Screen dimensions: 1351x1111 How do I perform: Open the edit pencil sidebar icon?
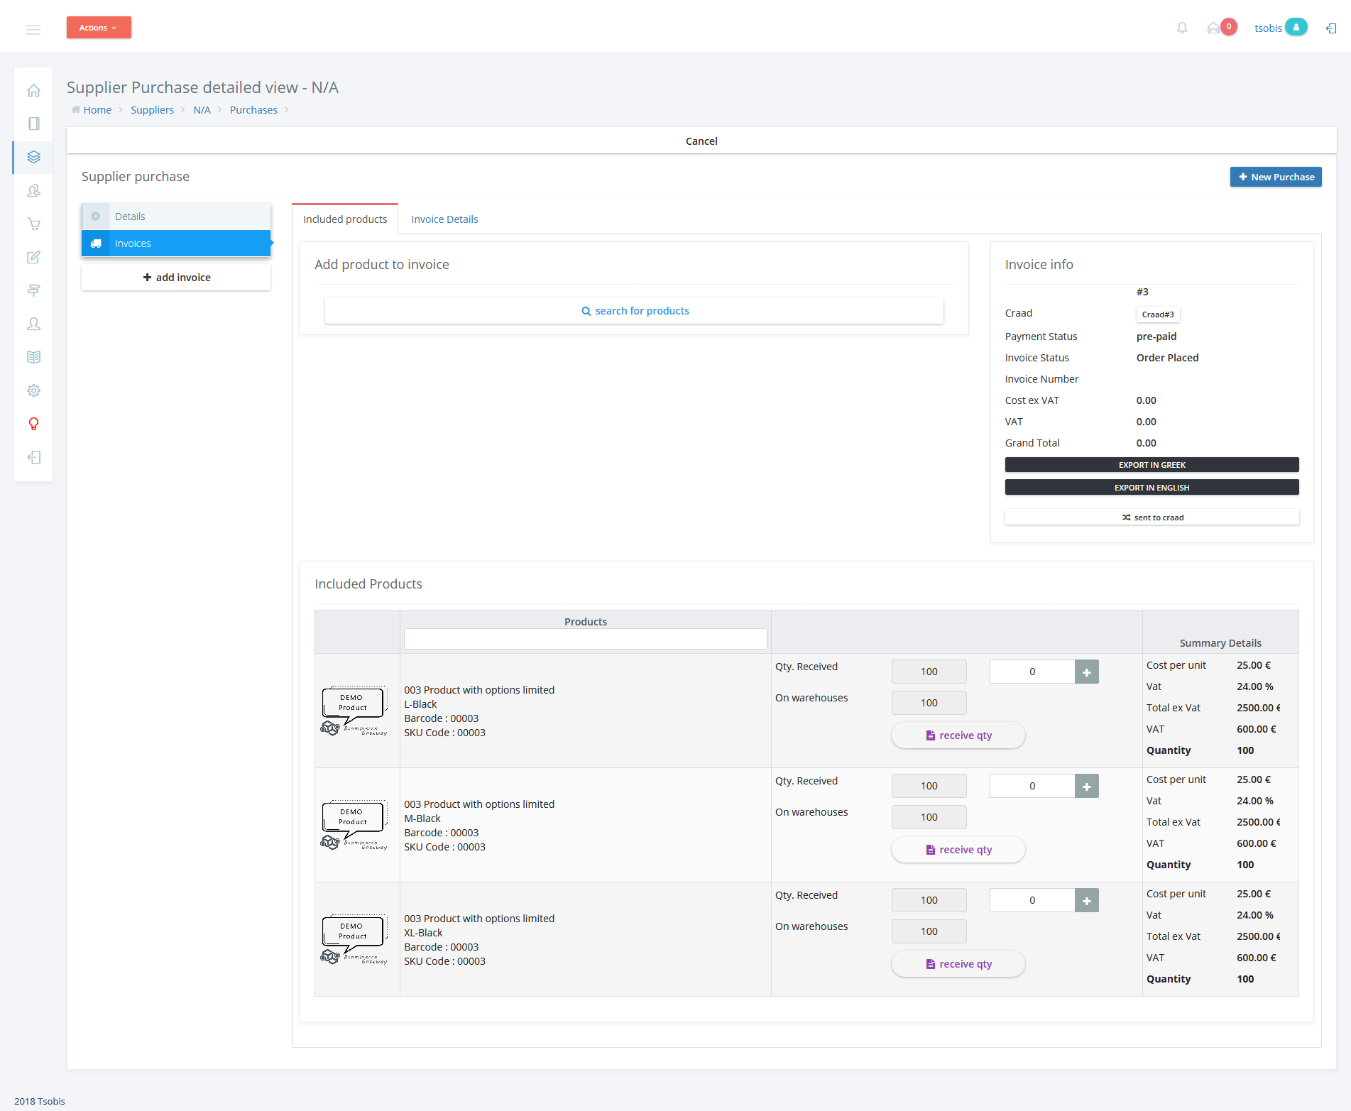pos(33,257)
